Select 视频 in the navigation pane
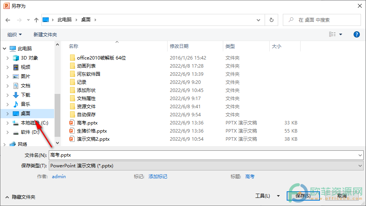Screen dimensions: 366x206 26,67
